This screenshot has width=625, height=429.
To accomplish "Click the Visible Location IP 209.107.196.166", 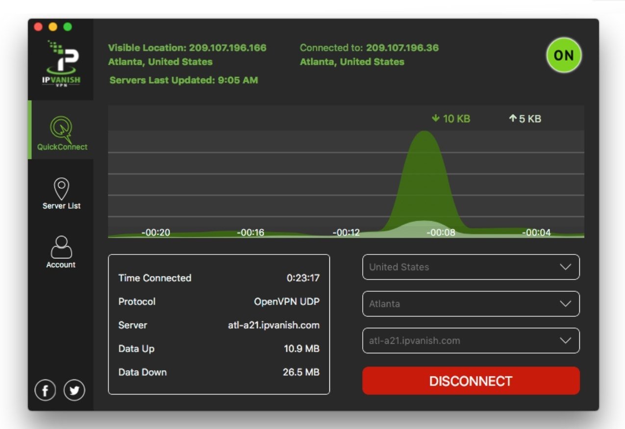I will click(x=228, y=48).
